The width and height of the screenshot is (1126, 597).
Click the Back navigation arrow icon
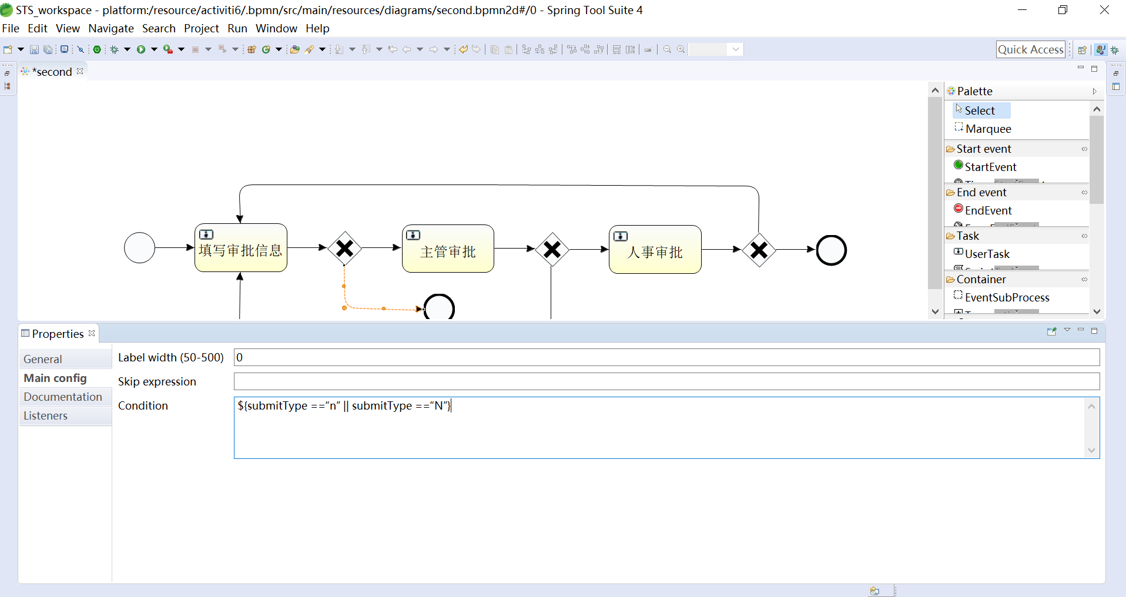(x=407, y=49)
